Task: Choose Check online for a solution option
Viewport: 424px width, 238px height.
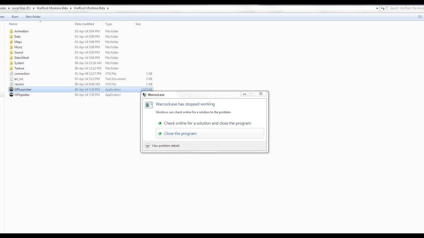Action: [x=210, y=123]
